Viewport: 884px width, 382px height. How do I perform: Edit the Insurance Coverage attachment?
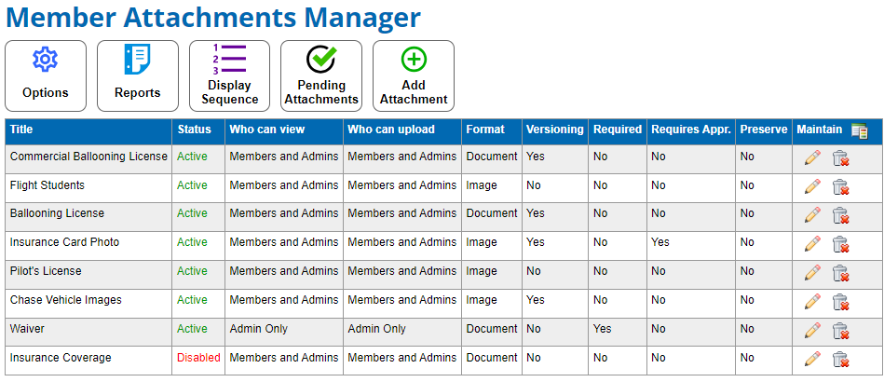click(x=812, y=359)
